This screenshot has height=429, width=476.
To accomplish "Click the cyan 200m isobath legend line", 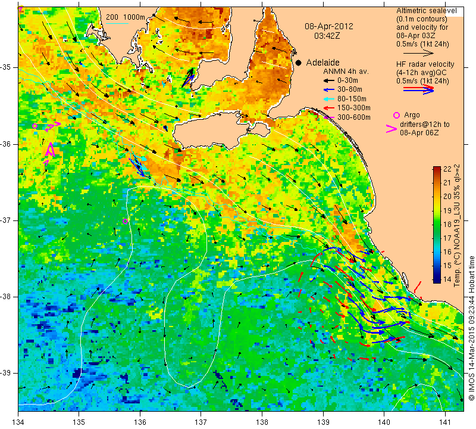I will [117, 23].
